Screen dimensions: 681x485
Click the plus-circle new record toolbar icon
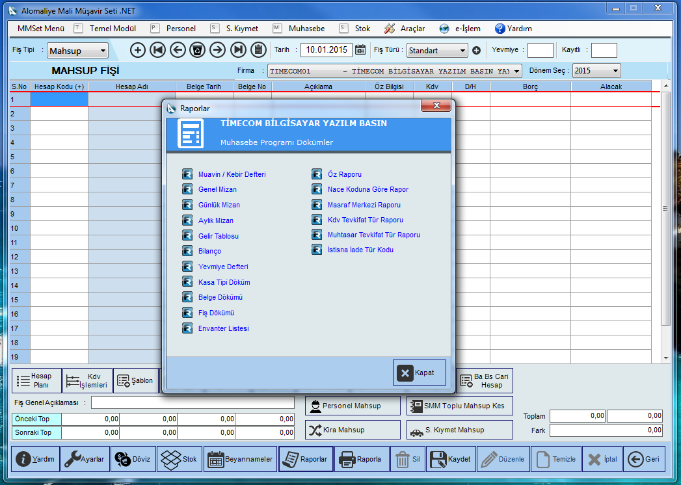[138, 50]
